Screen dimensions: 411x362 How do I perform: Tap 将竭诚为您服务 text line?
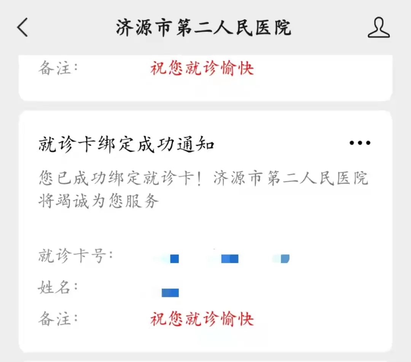pos(99,201)
